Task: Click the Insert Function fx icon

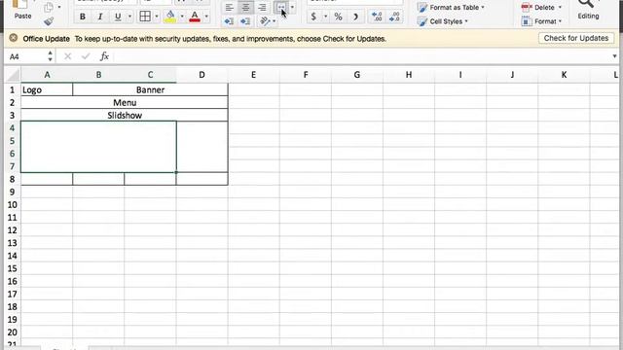Action: [104, 56]
